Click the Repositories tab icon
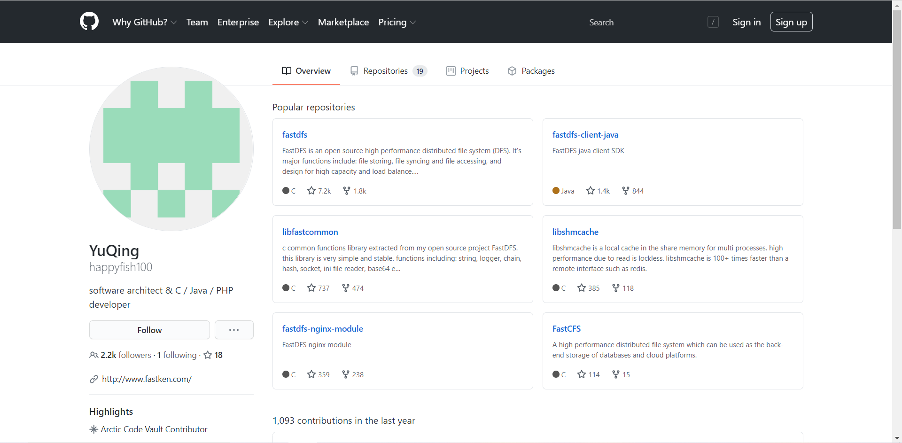 (x=354, y=71)
